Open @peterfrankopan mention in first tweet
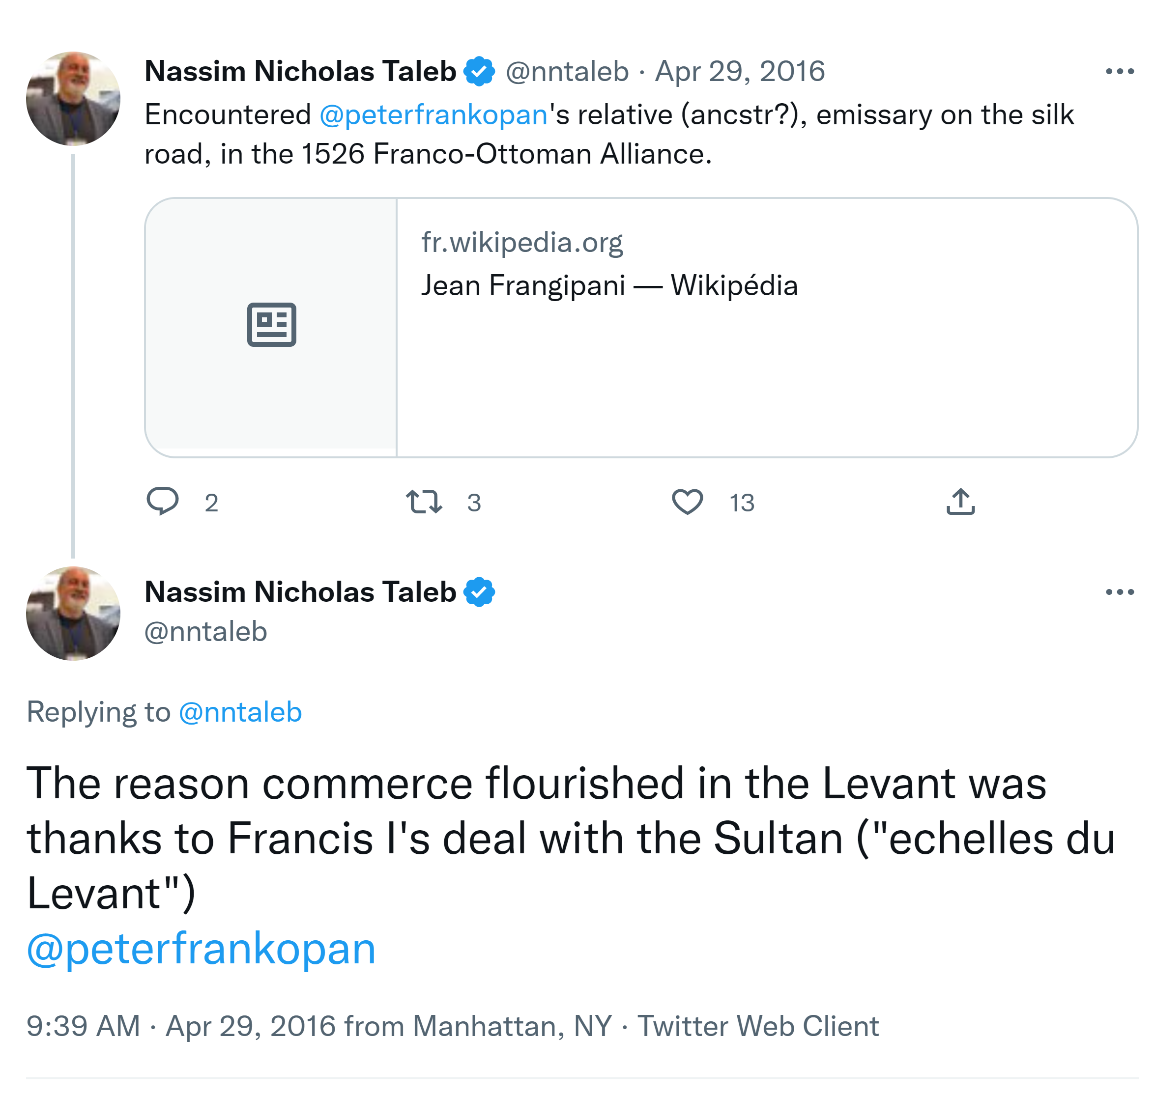 [x=433, y=114]
